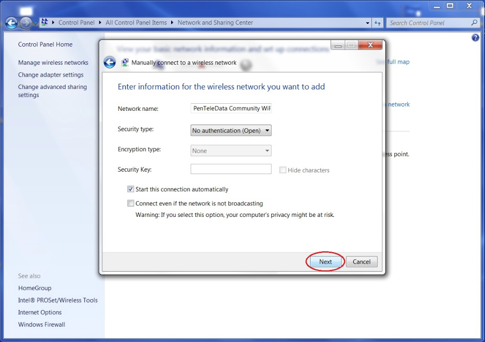Open Help via the blue question mark icon
This screenshot has width=485, height=342.
[475, 38]
